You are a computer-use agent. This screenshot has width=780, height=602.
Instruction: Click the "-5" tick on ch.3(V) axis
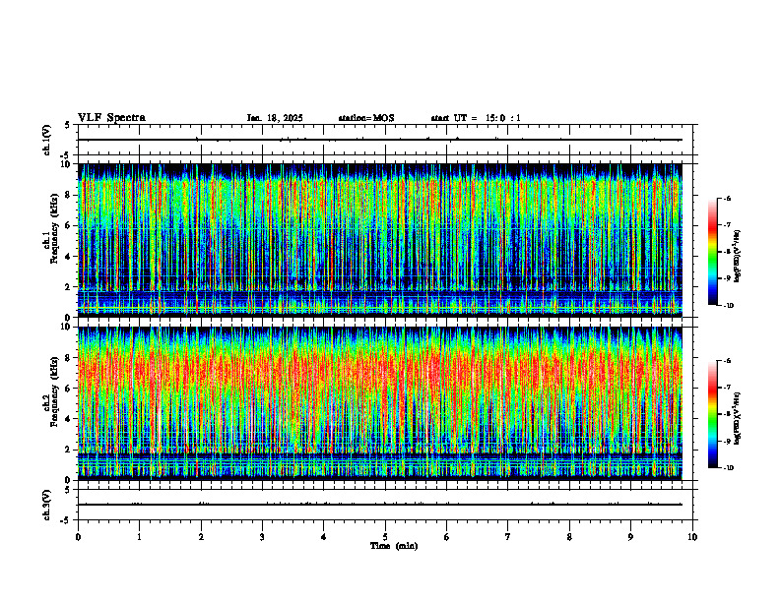[x=65, y=520]
